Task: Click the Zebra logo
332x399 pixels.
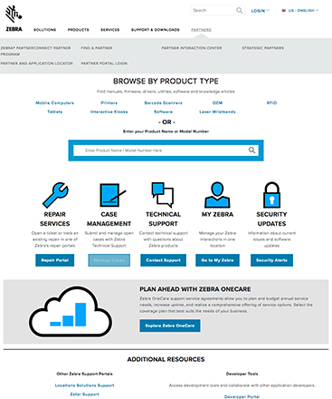Action: coord(14,18)
